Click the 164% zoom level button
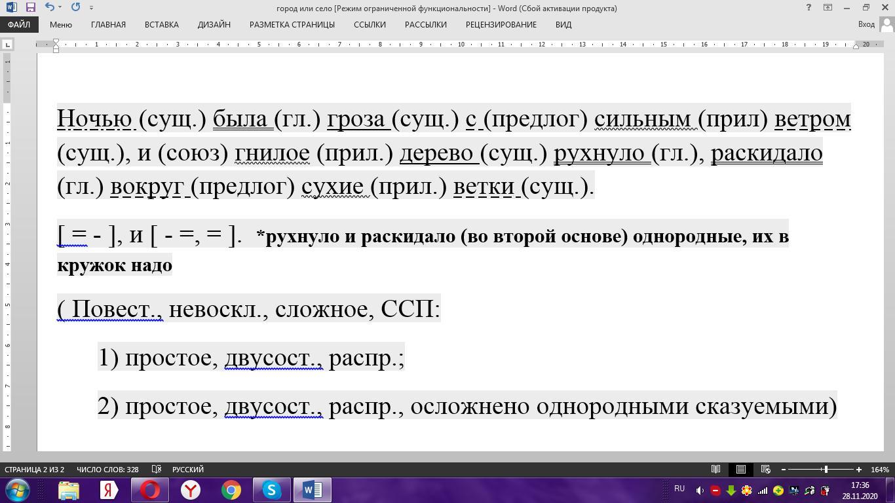Screen dimensions: 895x503 point(879,470)
